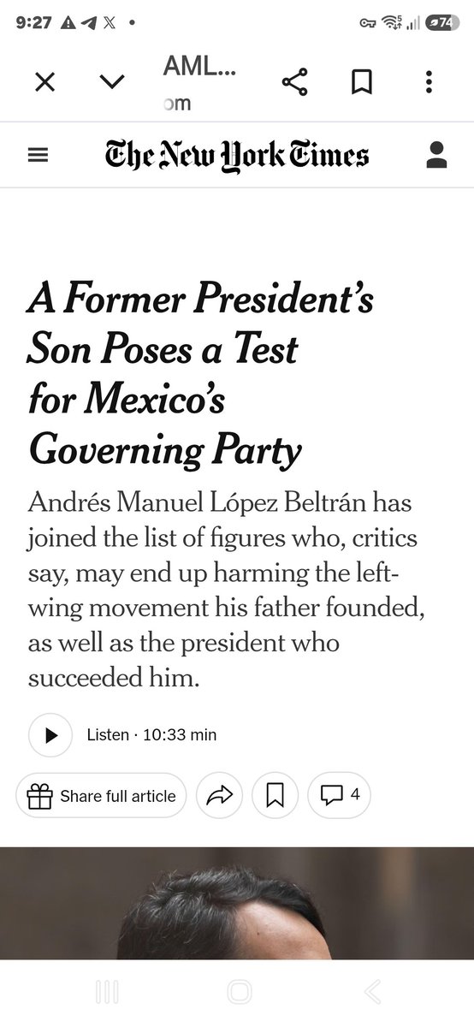Go to The New York Times homepage logo

(x=236, y=155)
